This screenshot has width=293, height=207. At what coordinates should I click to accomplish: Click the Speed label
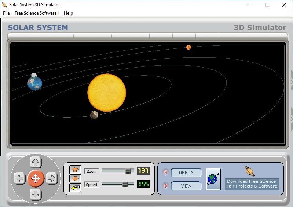click(x=91, y=185)
